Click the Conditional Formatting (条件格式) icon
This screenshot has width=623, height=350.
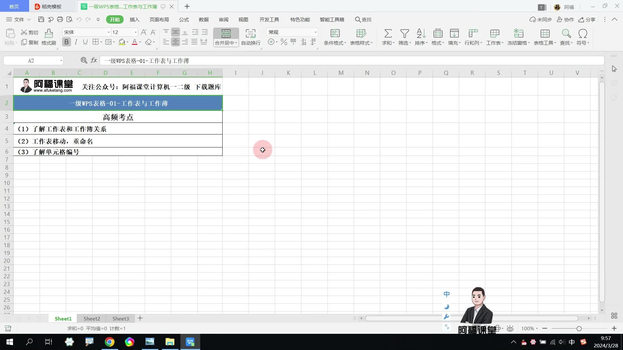[335, 34]
